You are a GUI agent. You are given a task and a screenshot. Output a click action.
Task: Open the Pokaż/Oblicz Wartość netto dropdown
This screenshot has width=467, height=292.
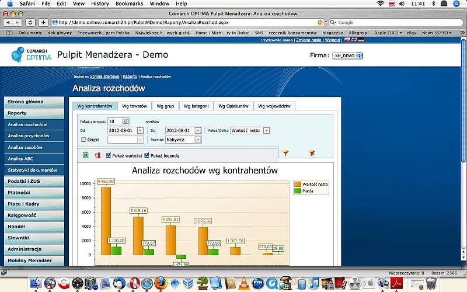[x=266, y=130]
